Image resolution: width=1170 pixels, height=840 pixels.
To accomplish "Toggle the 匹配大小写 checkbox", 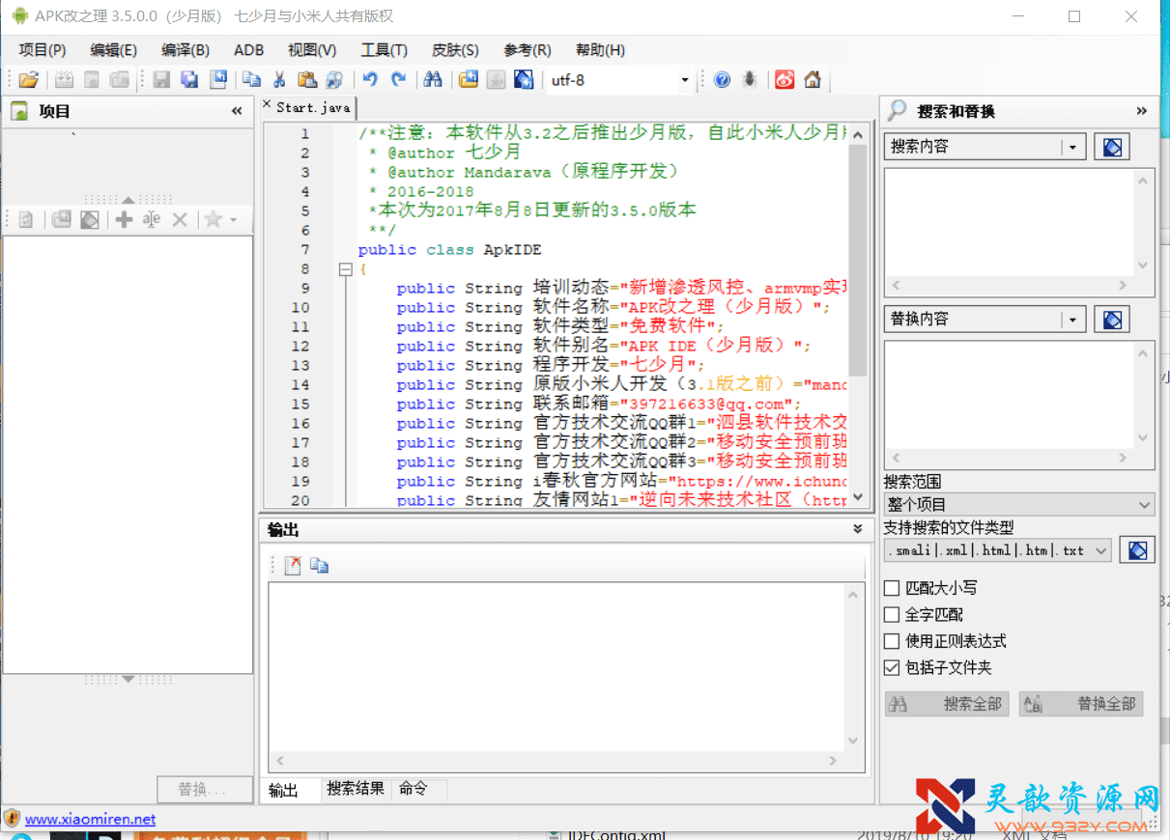I will click(892, 587).
